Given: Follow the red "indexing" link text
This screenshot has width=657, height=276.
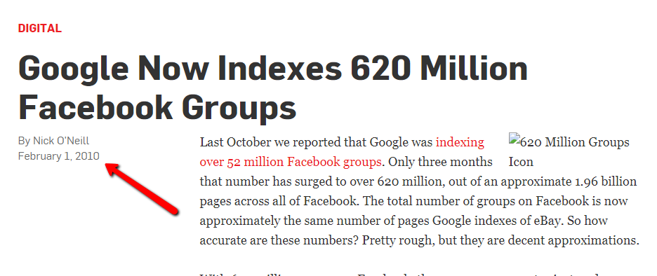Looking at the screenshot, I should pos(460,142).
